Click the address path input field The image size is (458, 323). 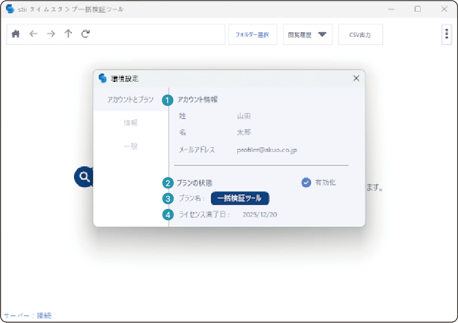click(x=156, y=34)
